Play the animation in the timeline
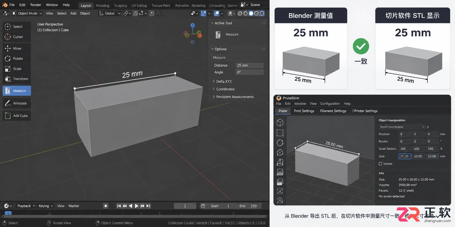 (136, 206)
